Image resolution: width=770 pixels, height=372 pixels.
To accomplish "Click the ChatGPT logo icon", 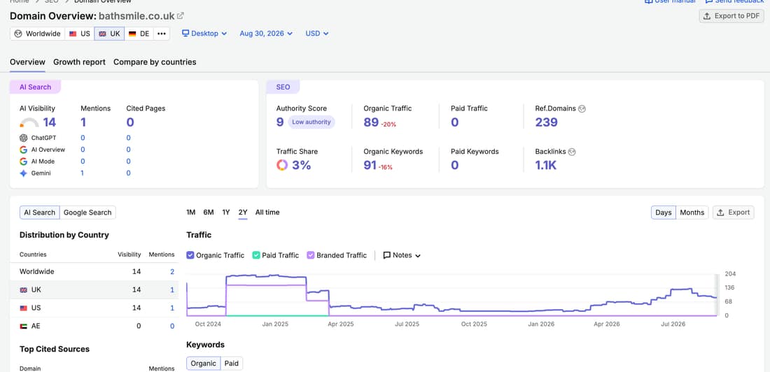I will coord(23,138).
